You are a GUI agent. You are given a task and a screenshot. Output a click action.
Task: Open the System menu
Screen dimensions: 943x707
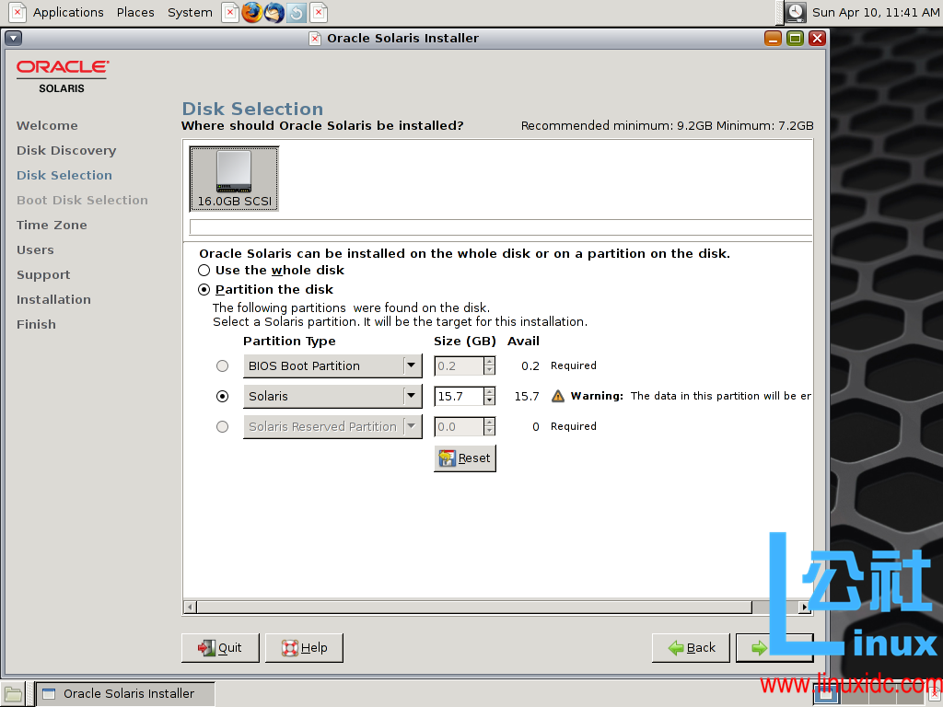point(190,12)
